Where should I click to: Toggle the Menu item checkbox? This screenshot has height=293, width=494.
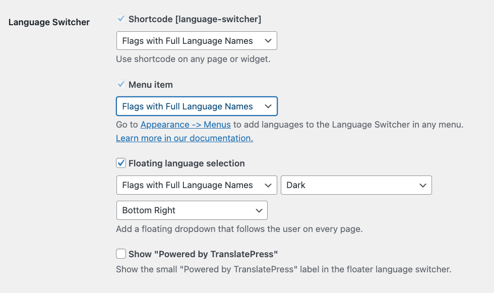pyautogui.click(x=120, y=84)
